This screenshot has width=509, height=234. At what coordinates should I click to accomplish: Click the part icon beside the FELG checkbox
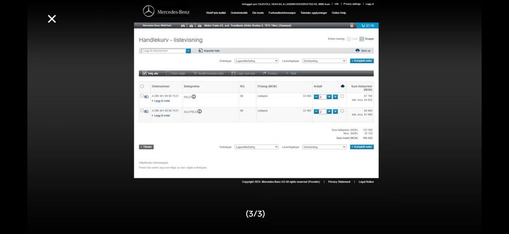pyautogui.click(x=146, y=97)
